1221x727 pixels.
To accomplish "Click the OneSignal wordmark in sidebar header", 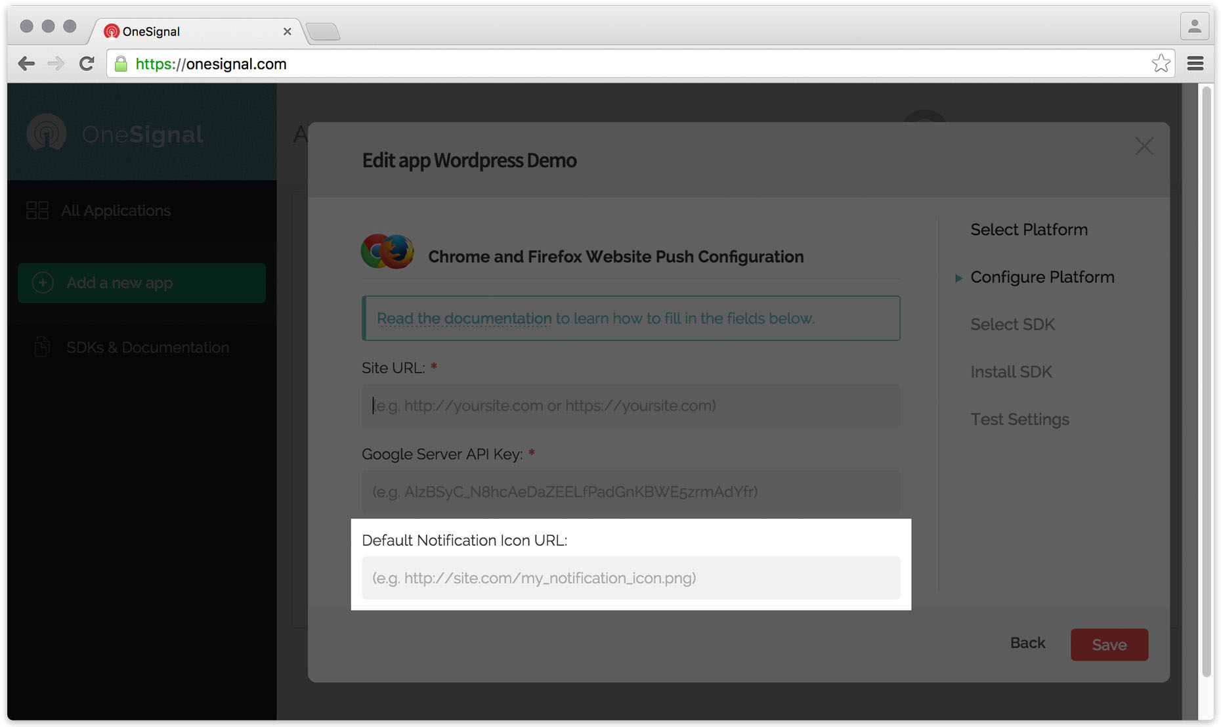I will point(142,135).
